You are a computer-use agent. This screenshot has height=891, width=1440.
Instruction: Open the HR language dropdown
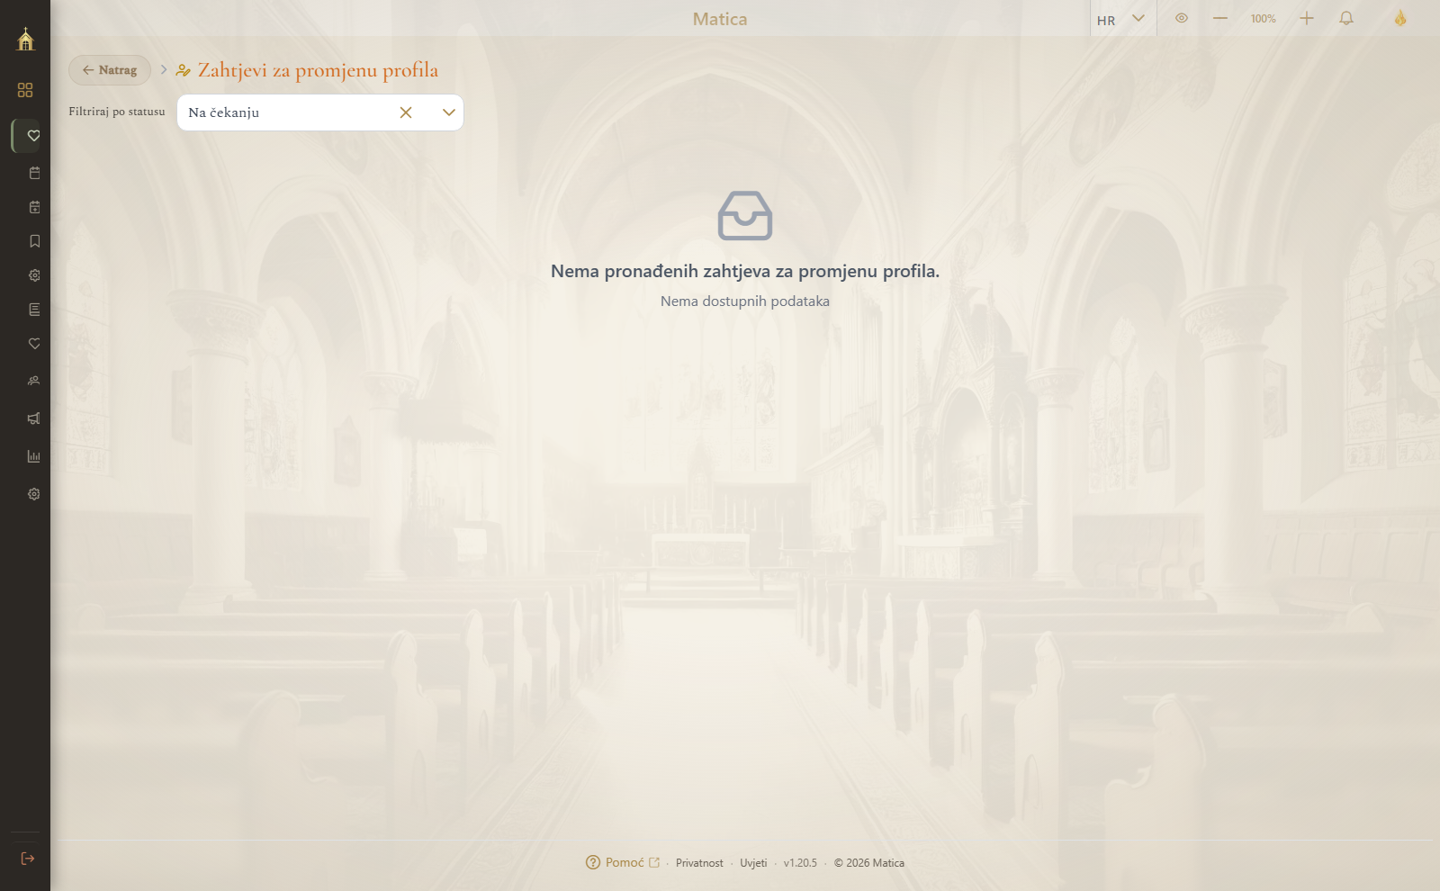pyautogui.click(x=1122, y=19)
